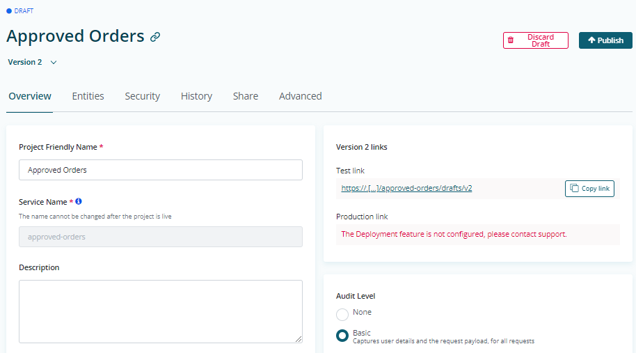
Task: Click the copy icon in Copy link button
Action: tap(574, 188)
